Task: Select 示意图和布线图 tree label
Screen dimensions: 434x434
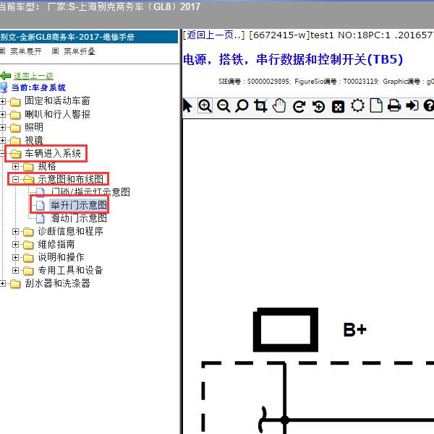Action: (x=70, y=179)
